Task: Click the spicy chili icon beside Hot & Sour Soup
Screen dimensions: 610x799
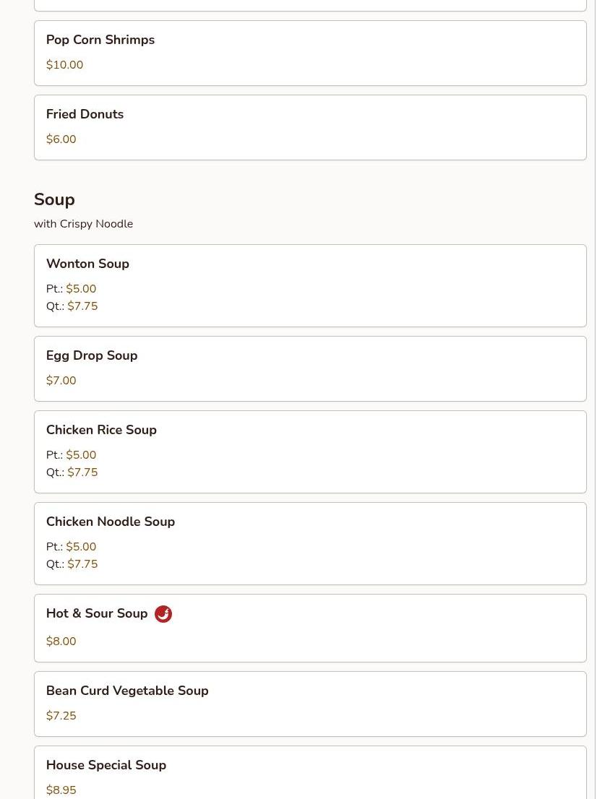Action: 163,614
